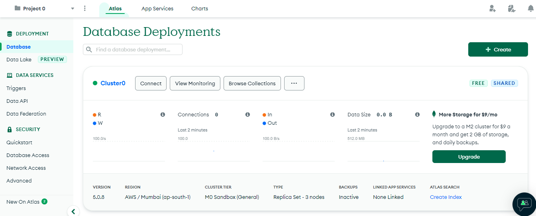The width and height of the screenshot is (536, 216).
Task: Click region text AWS / Mumbai (ap-south-1)
Action: click(x=158, y=197)
